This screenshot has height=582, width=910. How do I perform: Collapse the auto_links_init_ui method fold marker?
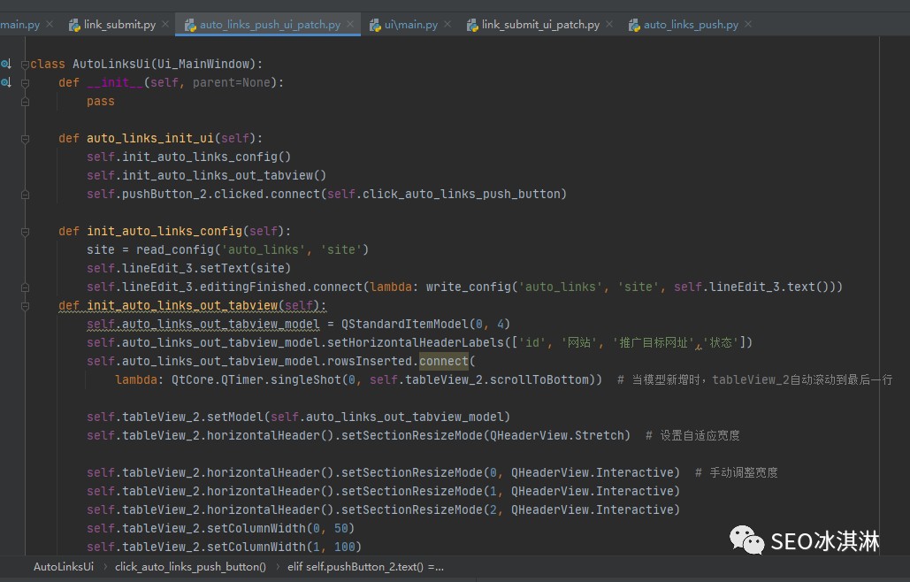pyautogui.click(x=25, y=139)
